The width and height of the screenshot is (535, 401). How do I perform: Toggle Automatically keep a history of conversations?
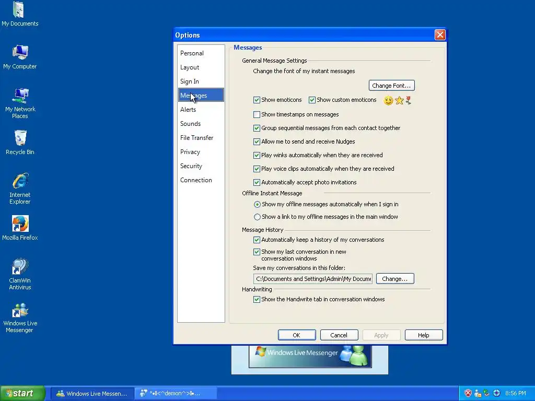pos(257,240)
